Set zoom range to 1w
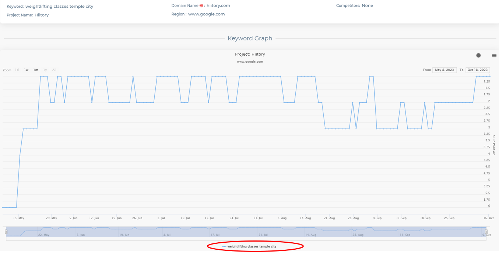The width and height of the screenshot is (499, 253). pos(26,70)
